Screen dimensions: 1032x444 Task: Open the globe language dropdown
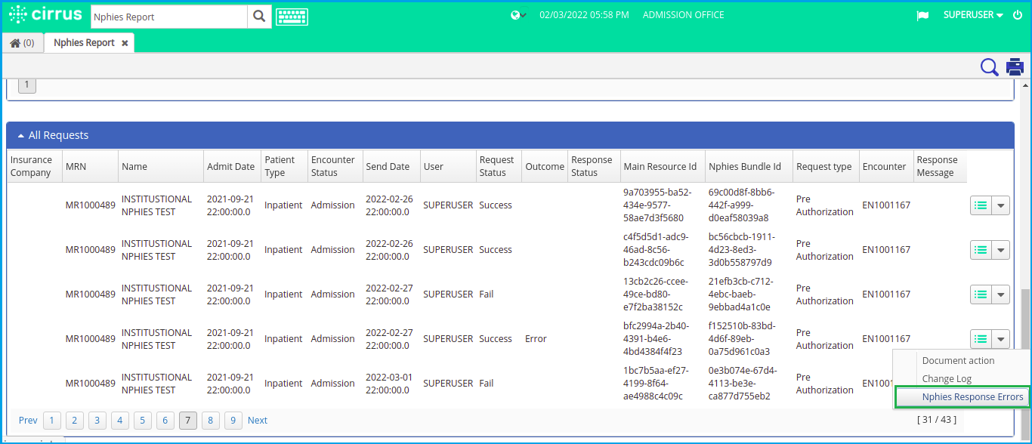point(518,15)
